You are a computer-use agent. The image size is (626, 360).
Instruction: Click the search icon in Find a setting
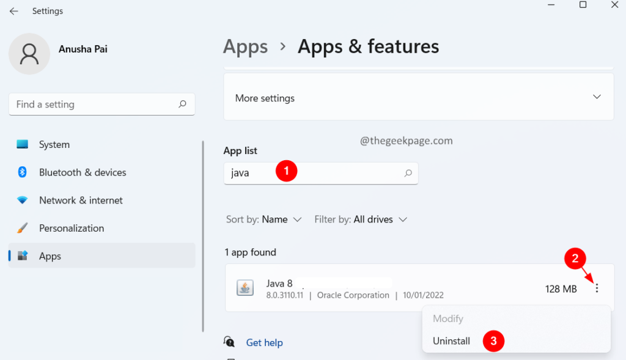coord(182,105)
